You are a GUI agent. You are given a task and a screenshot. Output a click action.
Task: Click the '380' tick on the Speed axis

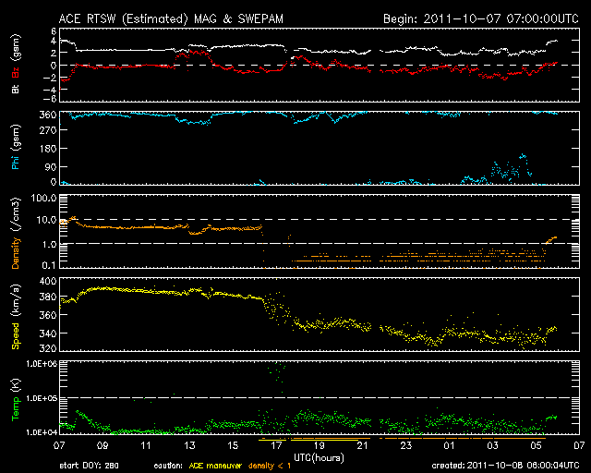48,297
